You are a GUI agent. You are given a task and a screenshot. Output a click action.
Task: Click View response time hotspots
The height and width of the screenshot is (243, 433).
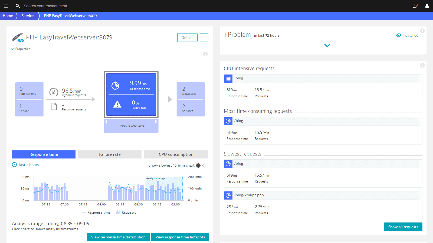point(180,237)
